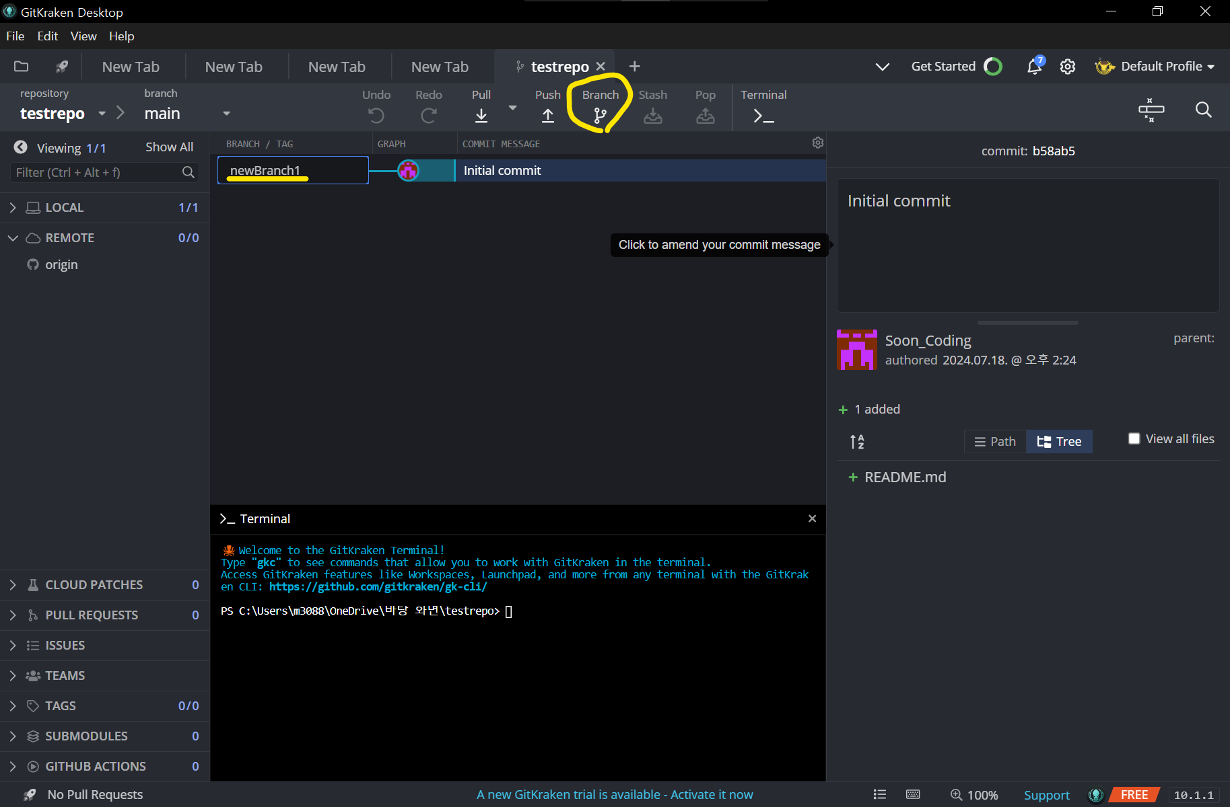Screen dimensions: 1230x807
Task: Open the File menu
Action: tap(15, 36)
